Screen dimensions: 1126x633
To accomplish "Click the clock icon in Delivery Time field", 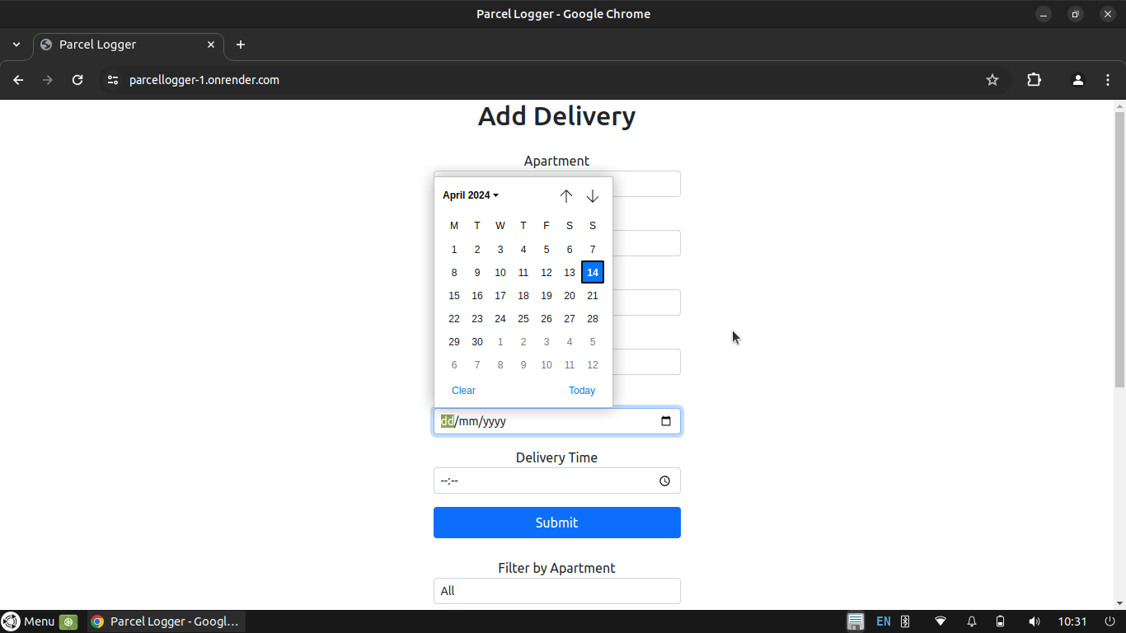I will [x=664, y=481].
